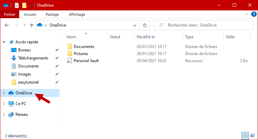This screenshot has height=140, width=258.
Task: Expand the OneDrive tree node
Action: pyautogui.click(x=4, y=93)
